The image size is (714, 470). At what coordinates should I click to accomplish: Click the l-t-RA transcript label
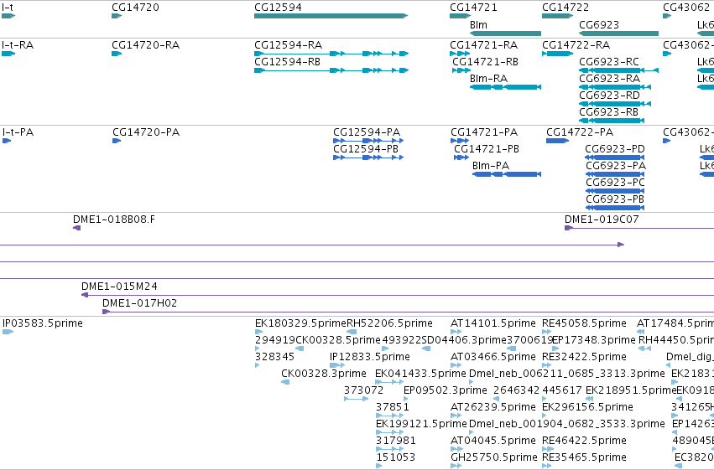pyautogui.click(x=18, y=45)
